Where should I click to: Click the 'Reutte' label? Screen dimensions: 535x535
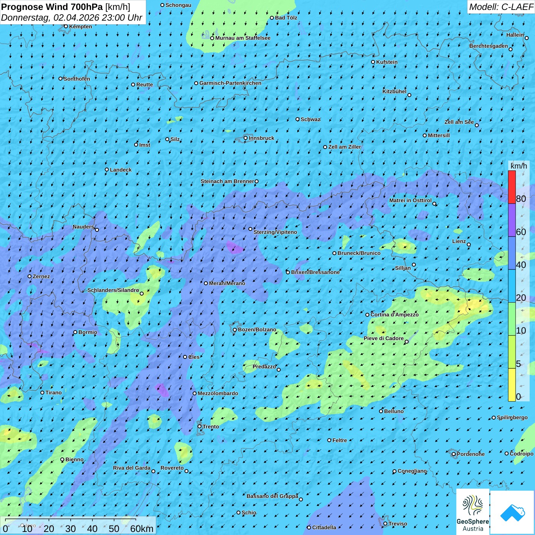144,84
